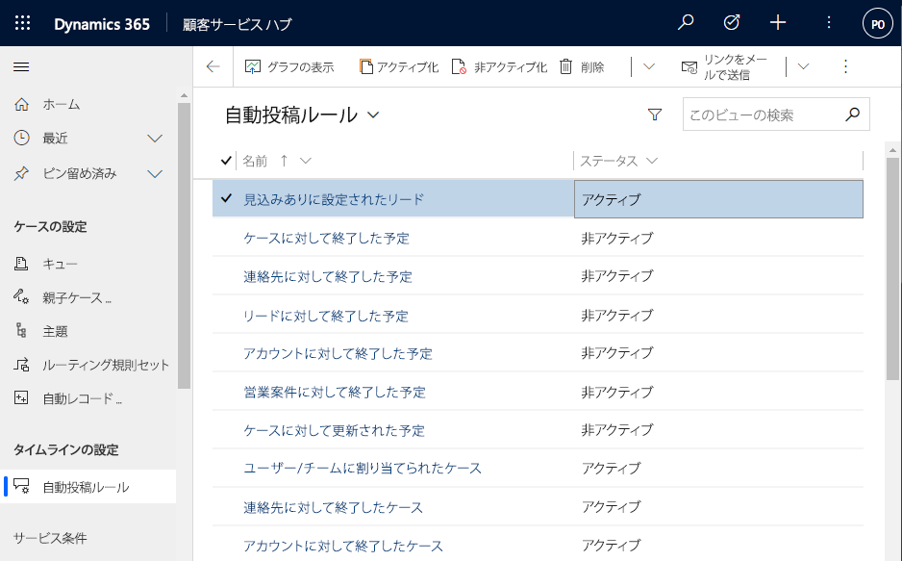Screen dimensions: 902x561
Task: Open quick create with the plus icon
Action: [778, 22]
